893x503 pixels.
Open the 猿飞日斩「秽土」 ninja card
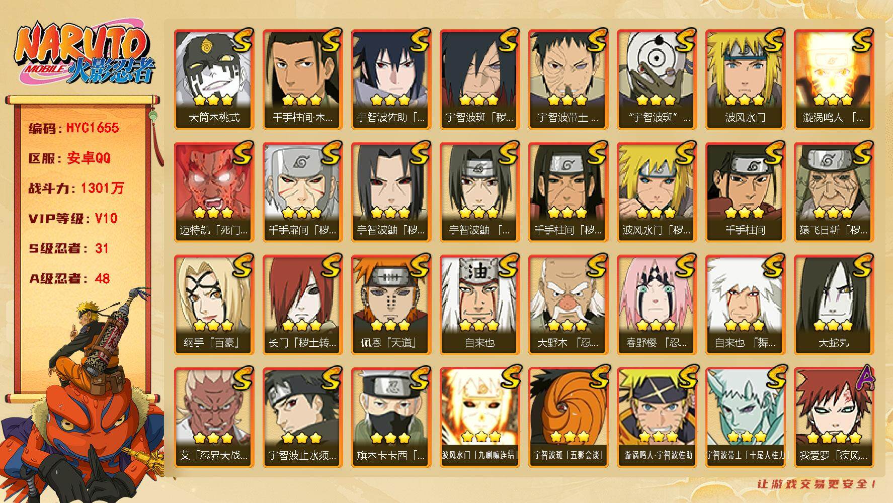coord(834,192)
